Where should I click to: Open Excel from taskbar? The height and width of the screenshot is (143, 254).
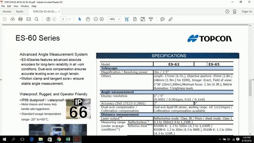(68, 139)
